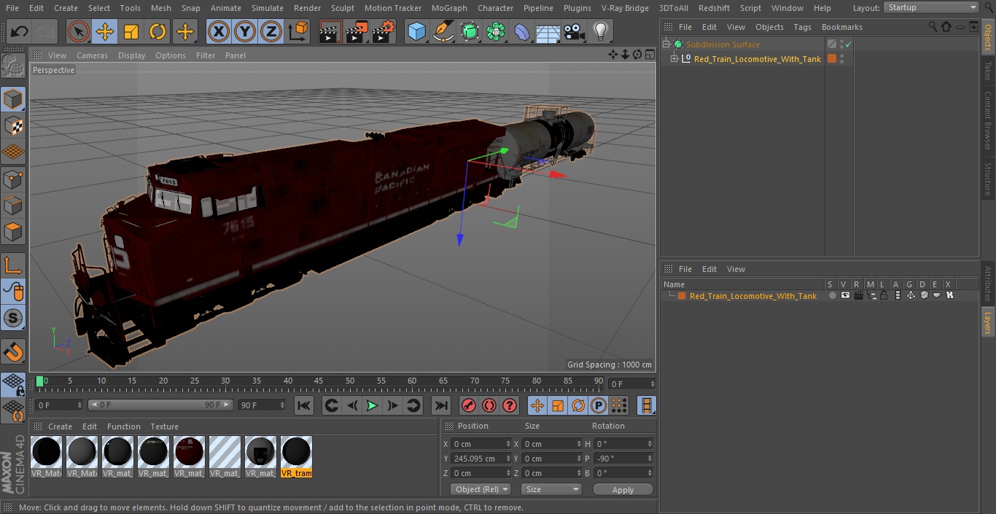Click the current frame field stepper

[x=652, y=384]
